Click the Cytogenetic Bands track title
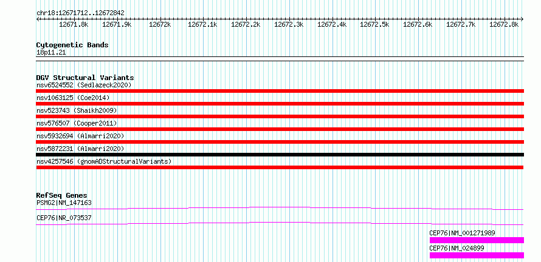Image resolution: width=541 pixels, height=262 pixels. pyautogui.click(x=72, y=45)
